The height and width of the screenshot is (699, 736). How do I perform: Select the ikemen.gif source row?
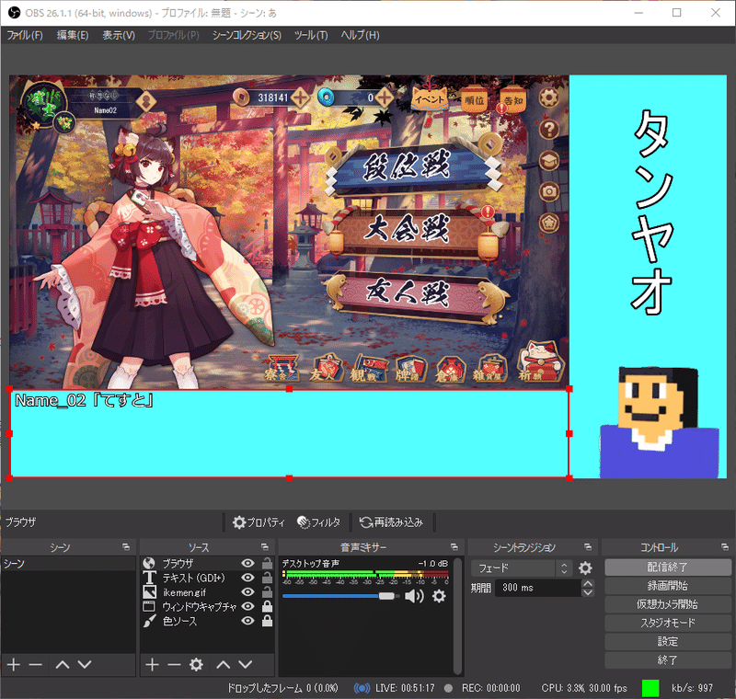pyautogui.click(x=207, y=592)
